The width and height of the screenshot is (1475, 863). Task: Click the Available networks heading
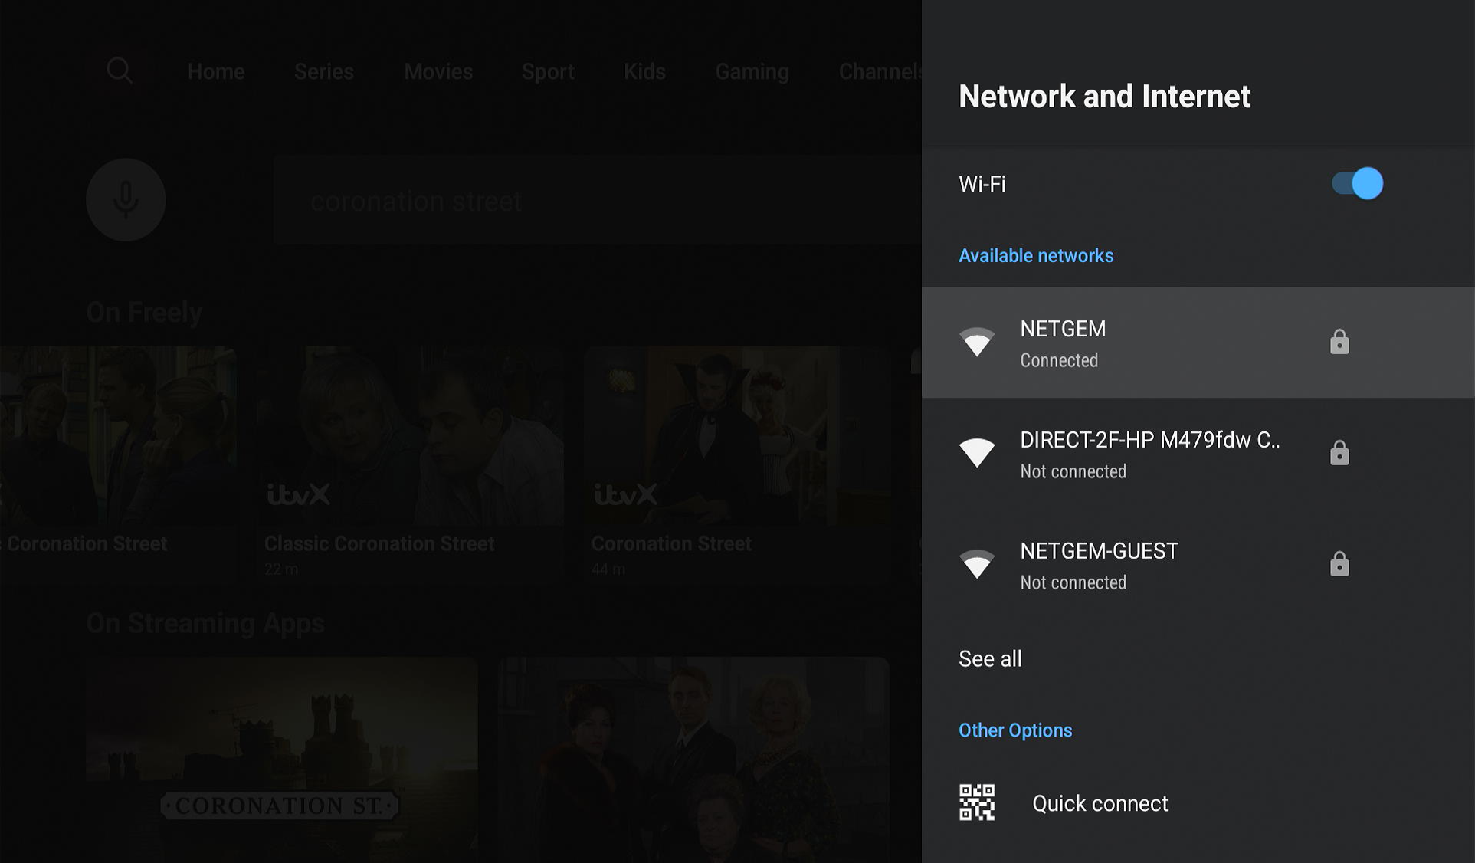pos(1036,255)
